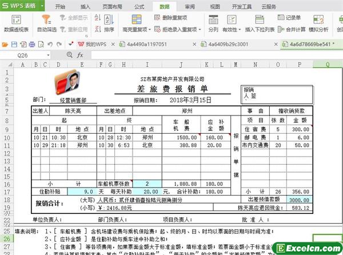Select document tab 4a6d78669be541
This screenshot has width=343, height=255.
click(x=309, y=45)
